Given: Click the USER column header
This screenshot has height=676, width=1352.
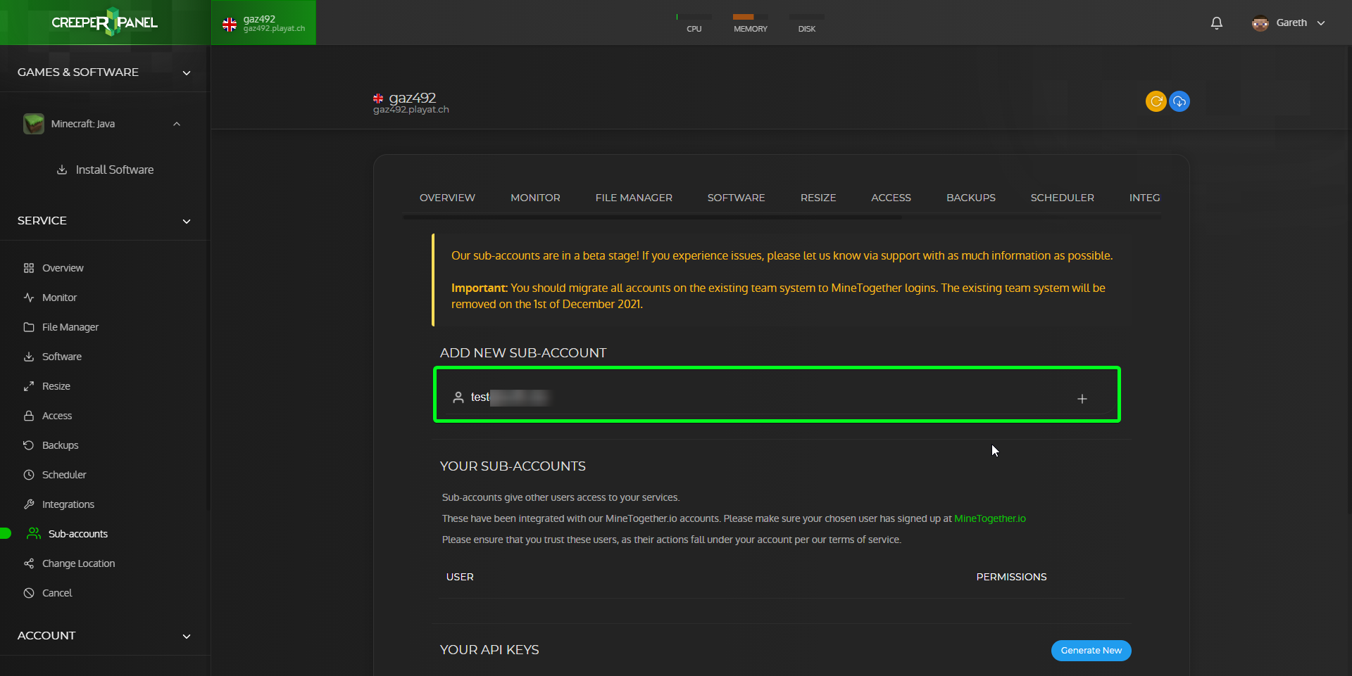Looking at the screenshot, I should [x=460, y=577].
